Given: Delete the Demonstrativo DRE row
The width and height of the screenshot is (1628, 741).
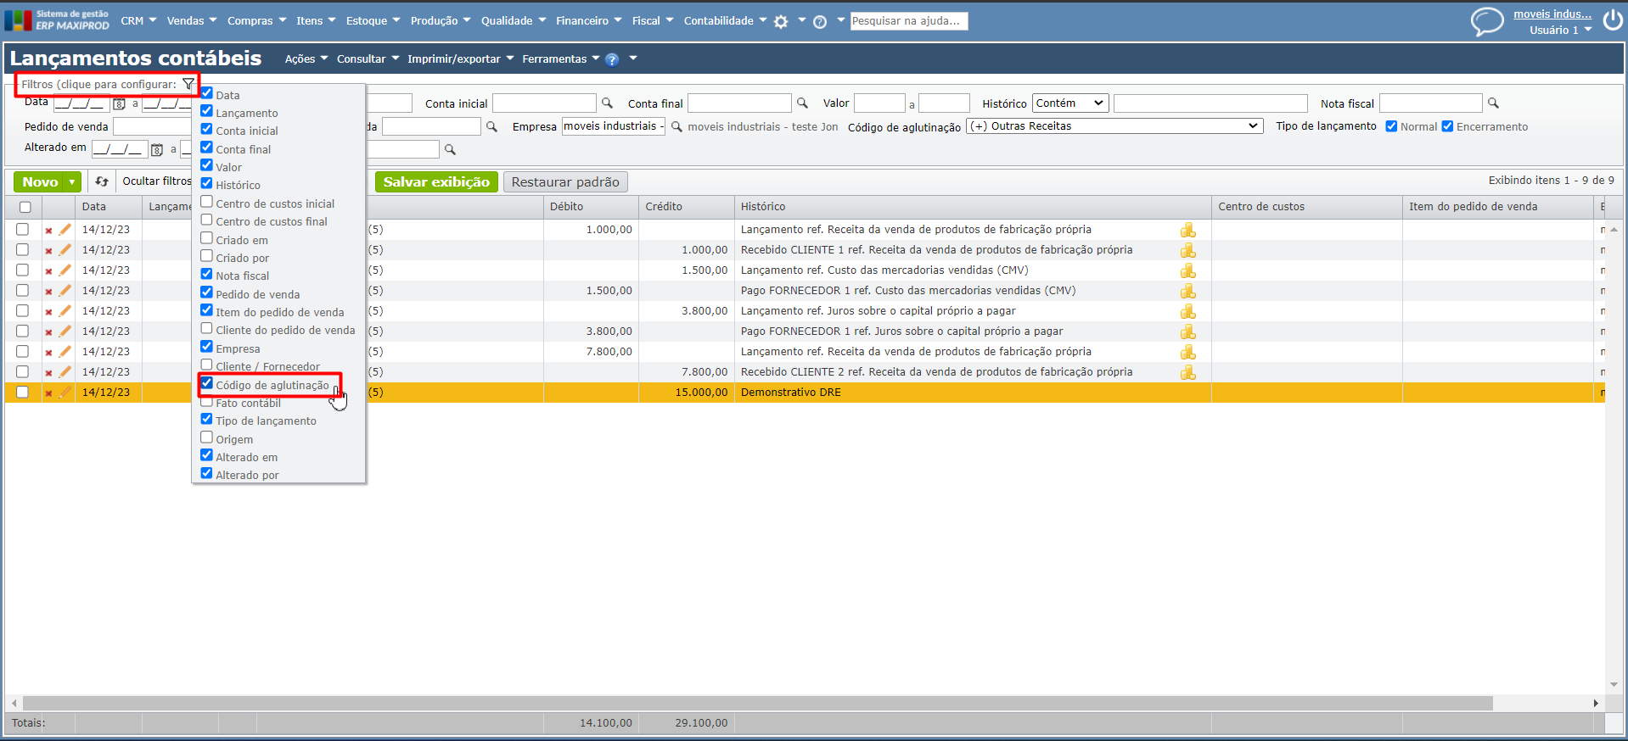Looking at the screenshot, I should [x=48, y=393].
